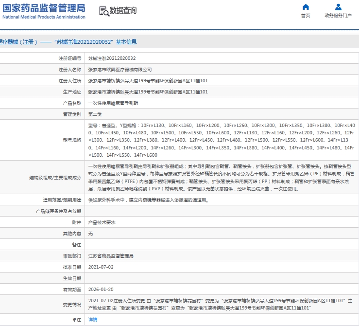Click National Medical Products Administration text
Viewport: 359px width, 328px height.
pyautogui.click(x=44, y=17)
